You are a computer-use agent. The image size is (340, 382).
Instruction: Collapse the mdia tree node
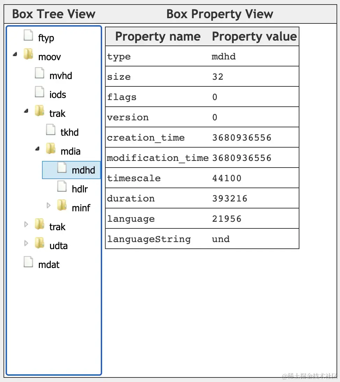point(37,148)
